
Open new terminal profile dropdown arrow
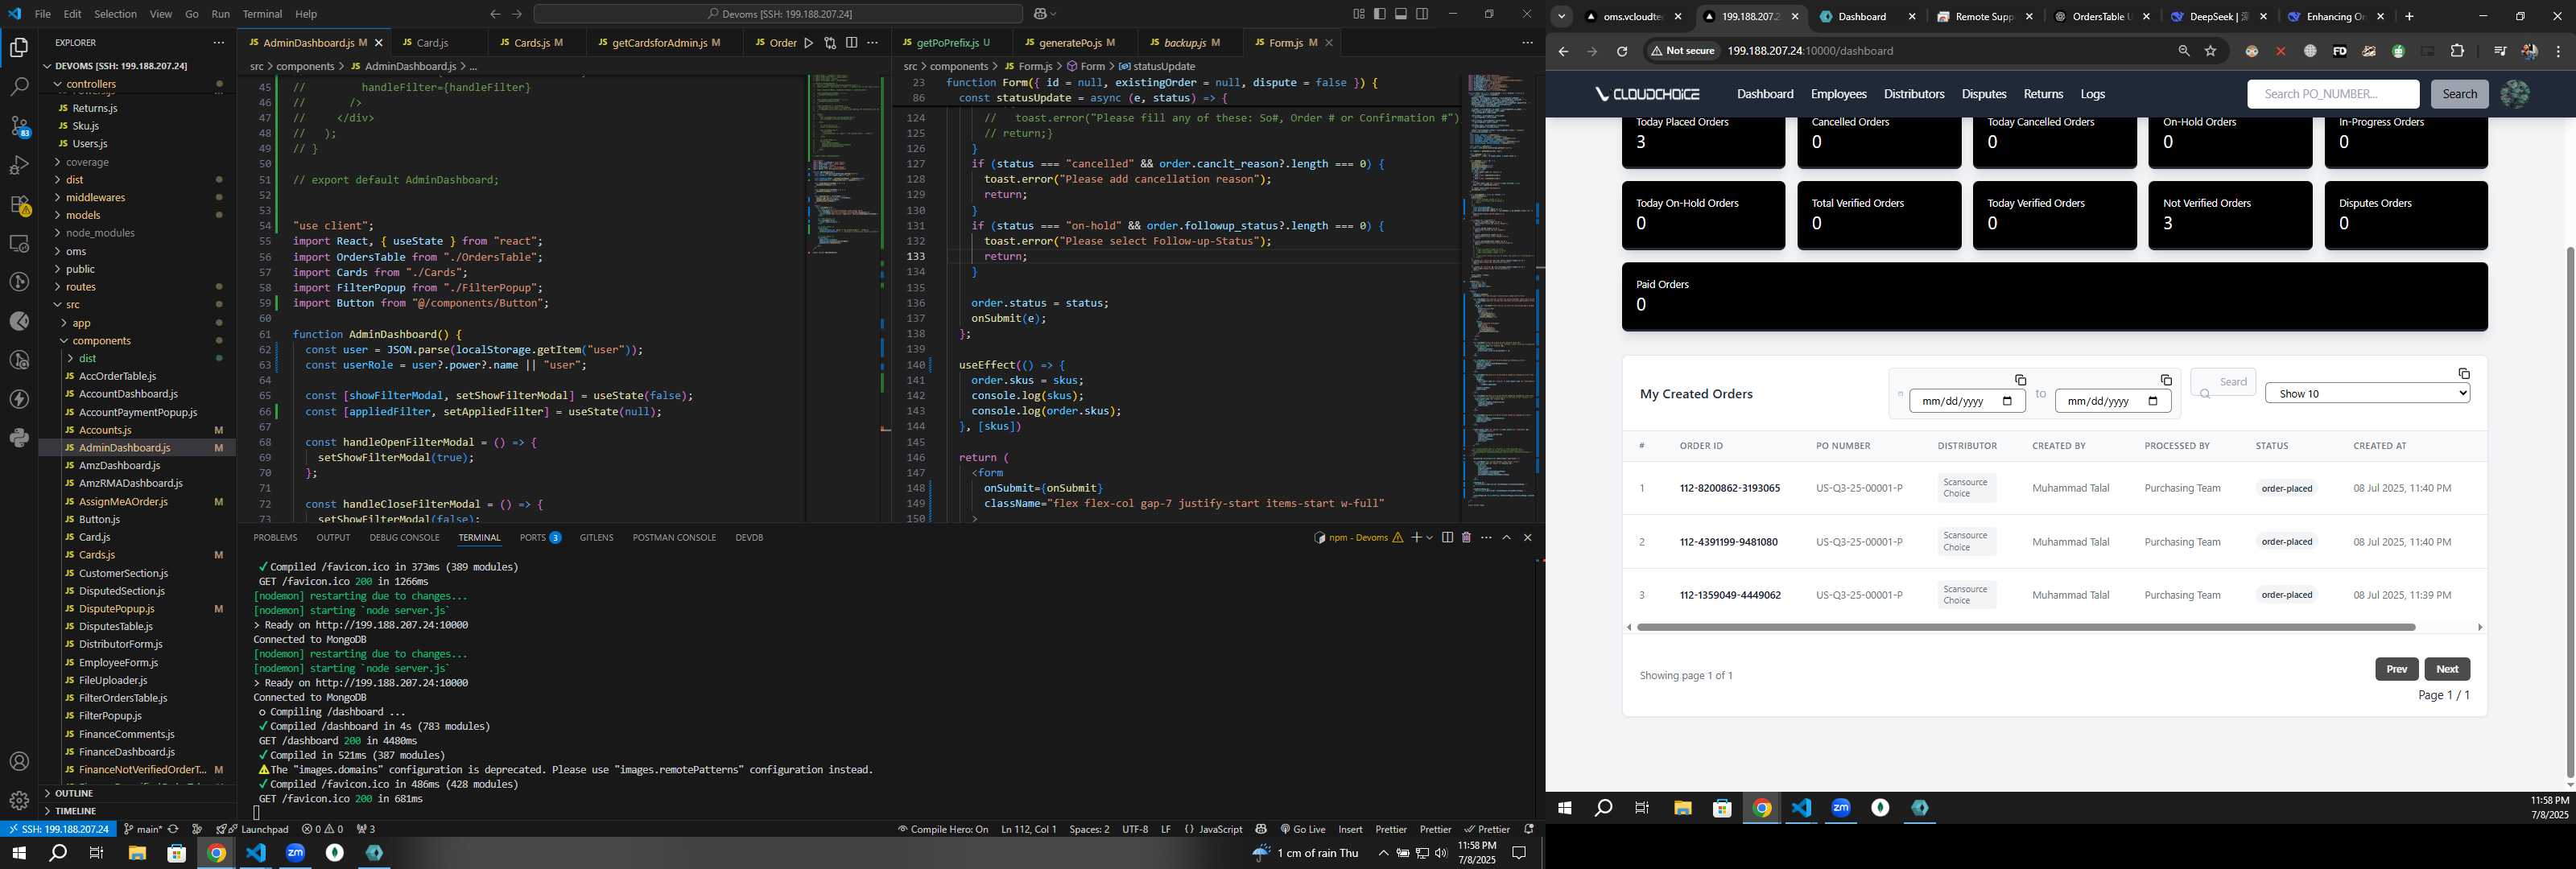point(1429,537)
